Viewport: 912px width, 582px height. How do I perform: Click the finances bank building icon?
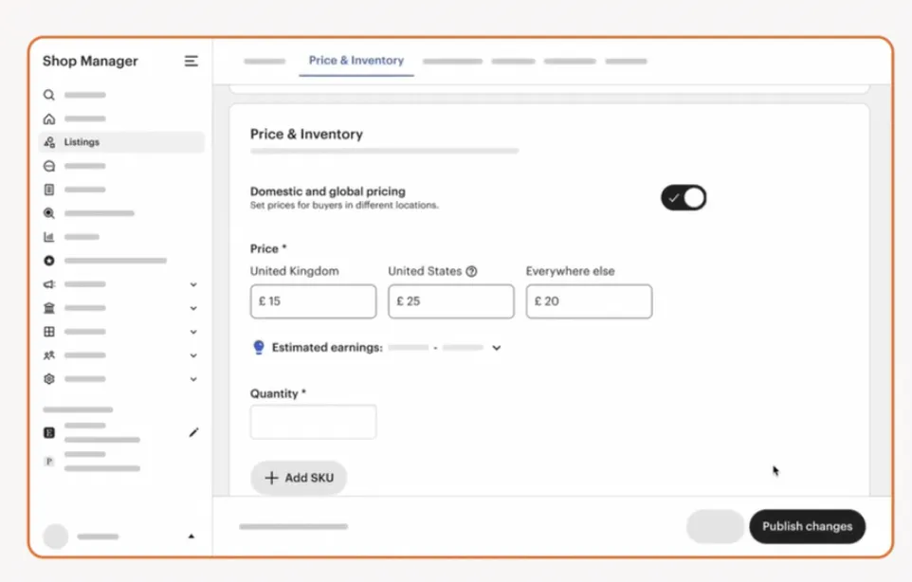click(49, 308)
